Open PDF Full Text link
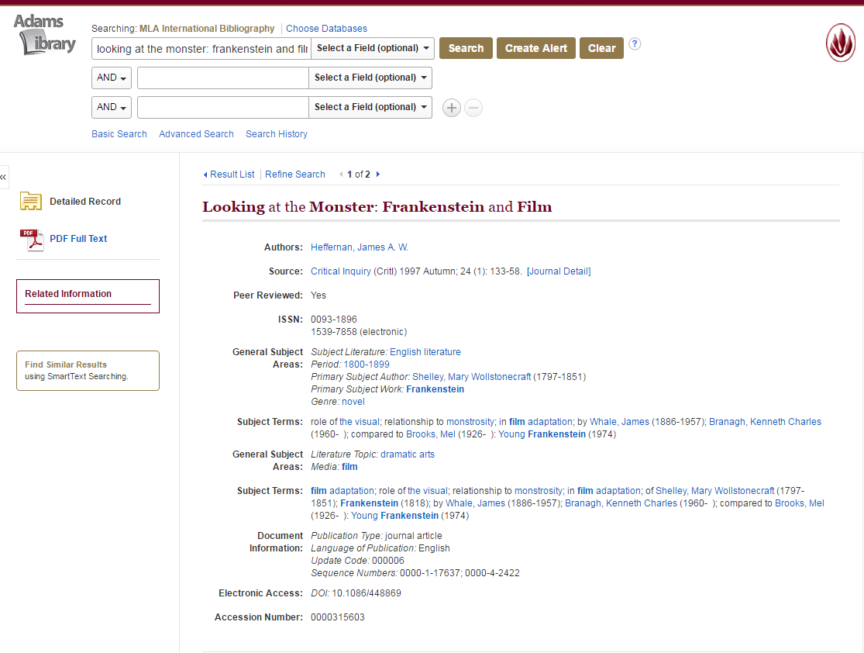864x653 pixels. click(x=78, y=239)
